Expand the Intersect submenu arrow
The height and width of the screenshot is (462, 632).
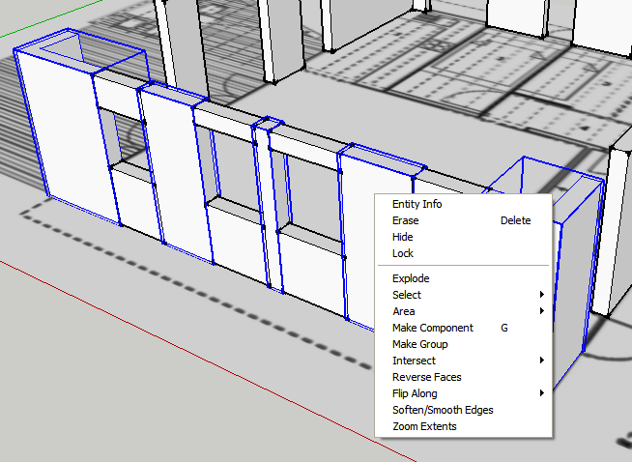coord(541,361)
